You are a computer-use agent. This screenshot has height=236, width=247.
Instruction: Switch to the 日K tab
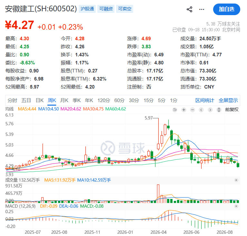tap(40, 100)
